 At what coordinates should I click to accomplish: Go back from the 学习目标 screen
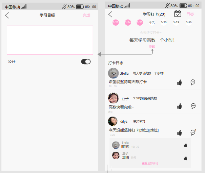[7, 16]
